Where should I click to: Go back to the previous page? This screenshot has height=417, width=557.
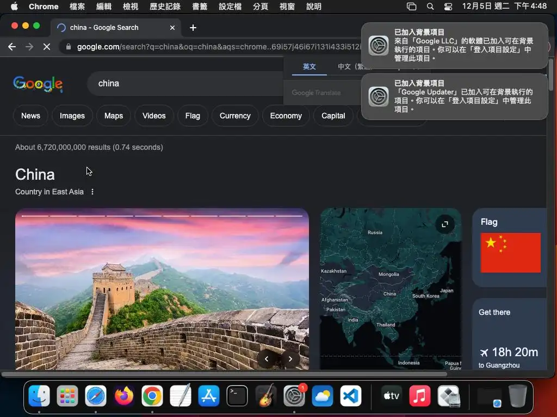coord(12,47)
